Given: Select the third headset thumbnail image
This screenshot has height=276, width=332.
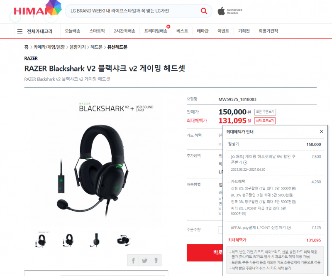Looking at the screenshot, I should 95,240.
